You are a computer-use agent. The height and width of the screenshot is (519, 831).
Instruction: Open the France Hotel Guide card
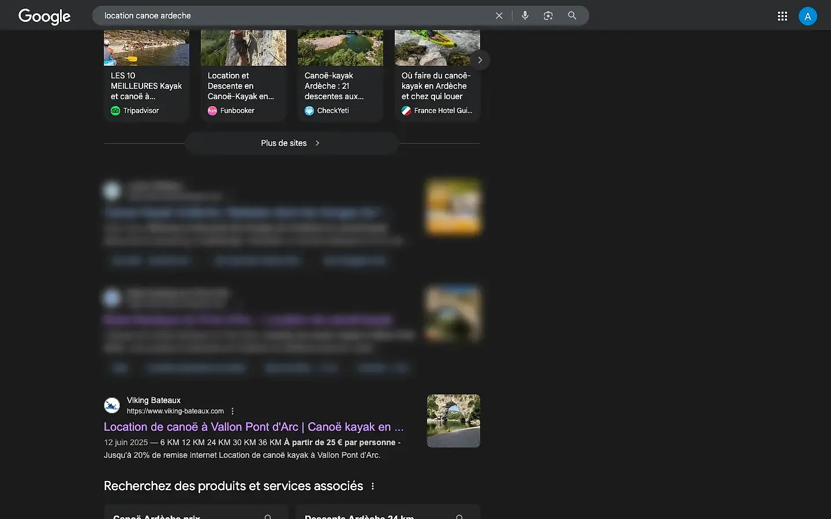[x=437, y=76]
